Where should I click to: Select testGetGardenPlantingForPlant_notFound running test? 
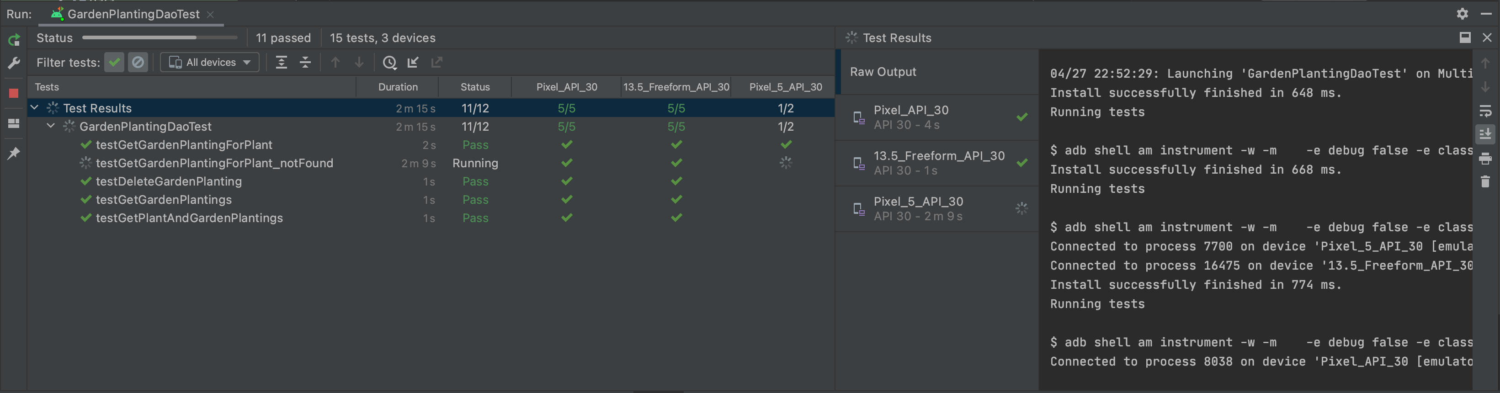click(x=431, y=163)
